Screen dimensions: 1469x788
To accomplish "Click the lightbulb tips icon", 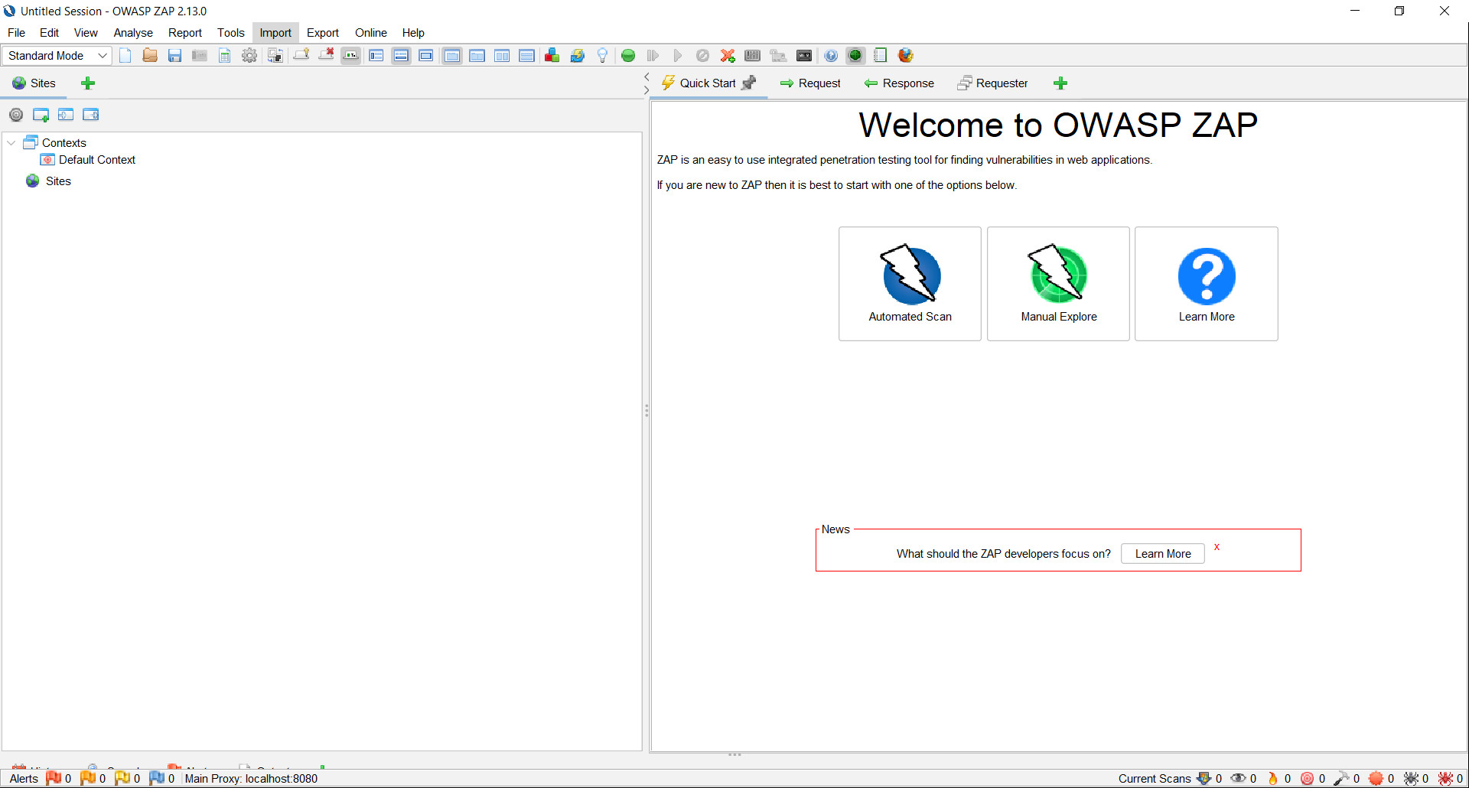I will [602, 55].
